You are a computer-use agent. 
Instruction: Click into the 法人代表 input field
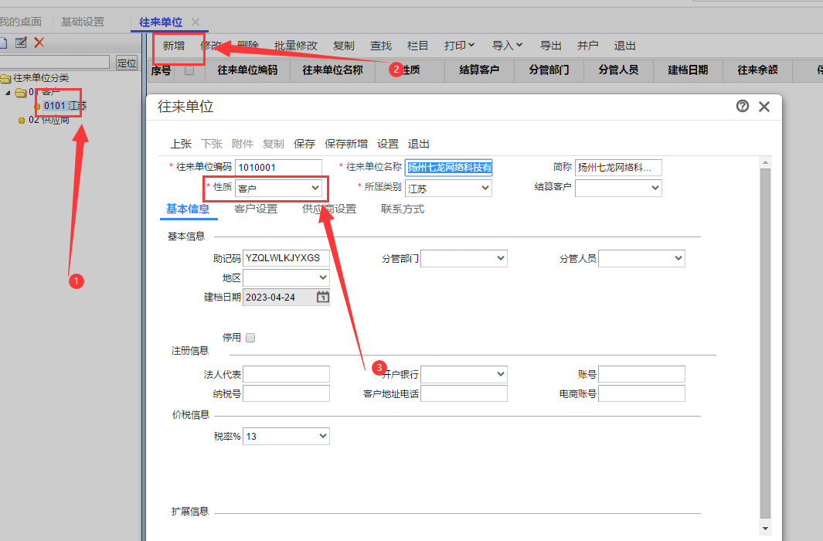point(286,374)
